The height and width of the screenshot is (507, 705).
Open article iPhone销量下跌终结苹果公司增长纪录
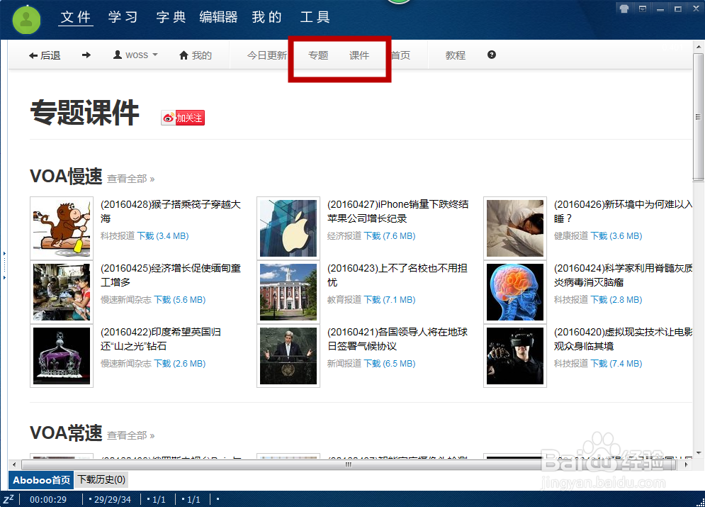(398, 211)
